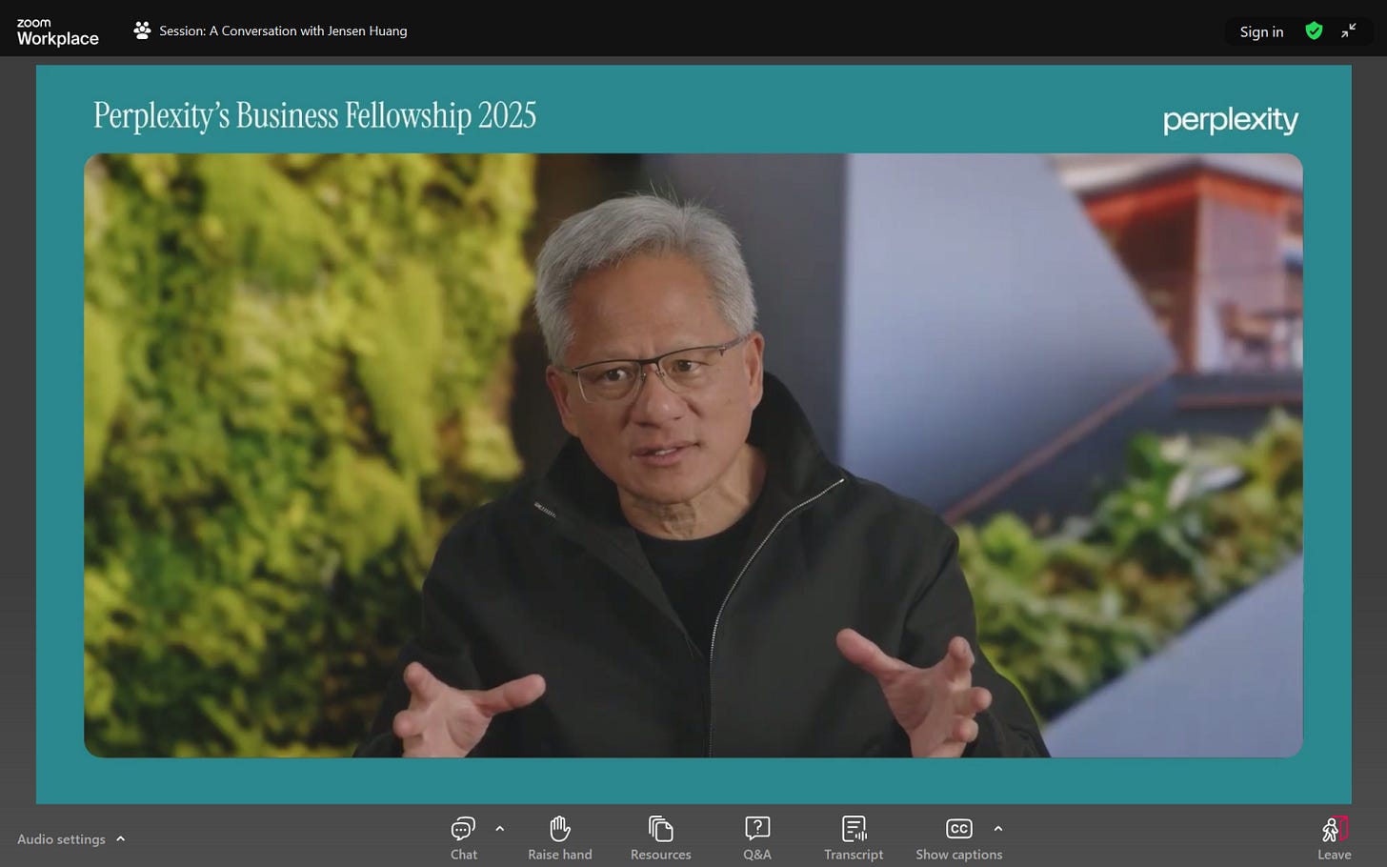
Task: Click the perplexity logo in the banner
Action: click(x=1230, y=120)
